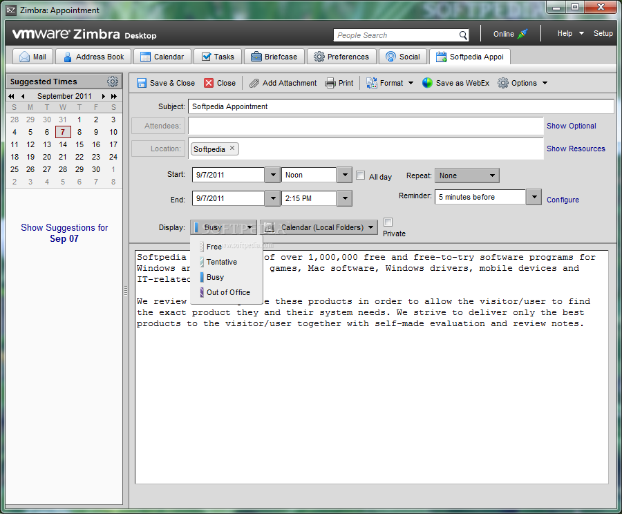Image resolution: width=622 pixels, height=514 pixels.
Task: Open the Repeat None dropdown
Action: click(467, 175)
